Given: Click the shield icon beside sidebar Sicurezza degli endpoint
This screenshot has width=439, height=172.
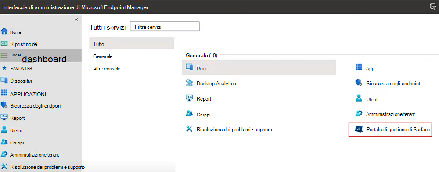Looking at the screenshot, I should tap(4, 105).
